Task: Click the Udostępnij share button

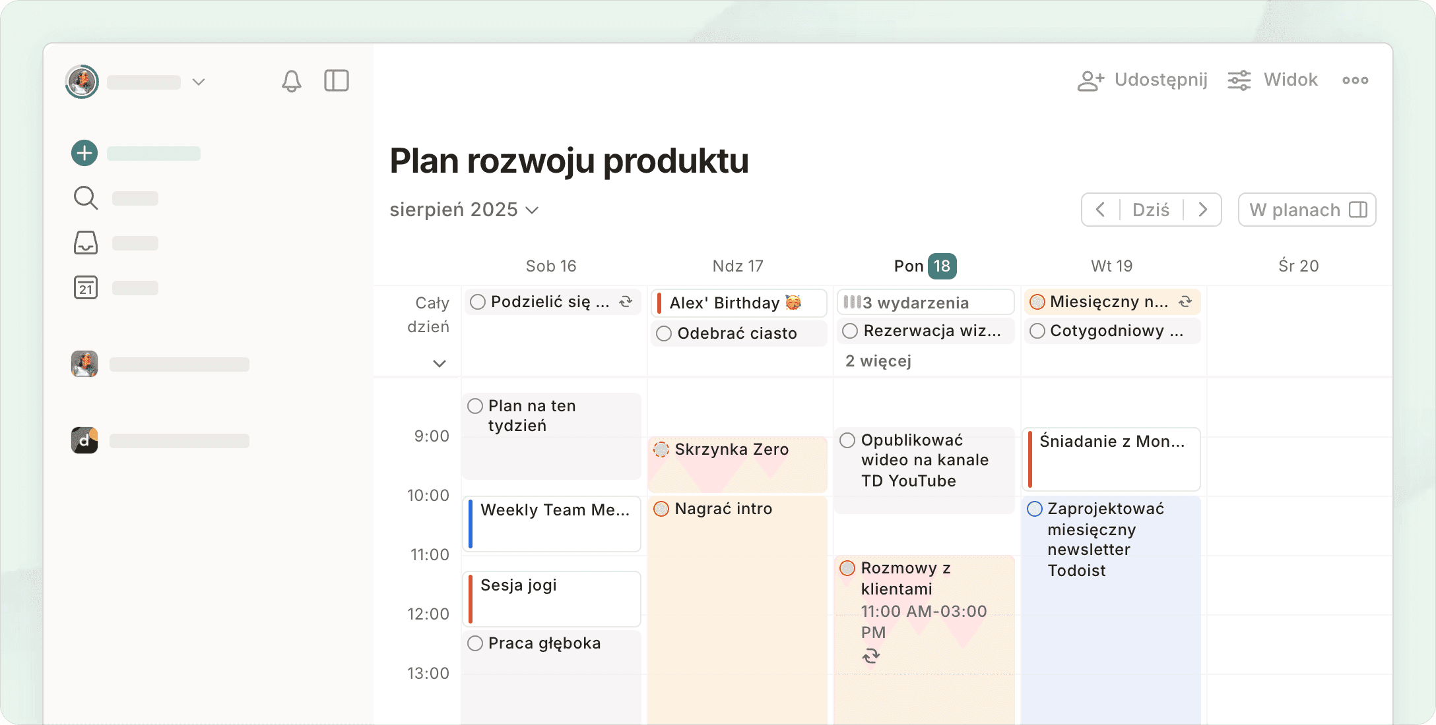Action: 1142,80
